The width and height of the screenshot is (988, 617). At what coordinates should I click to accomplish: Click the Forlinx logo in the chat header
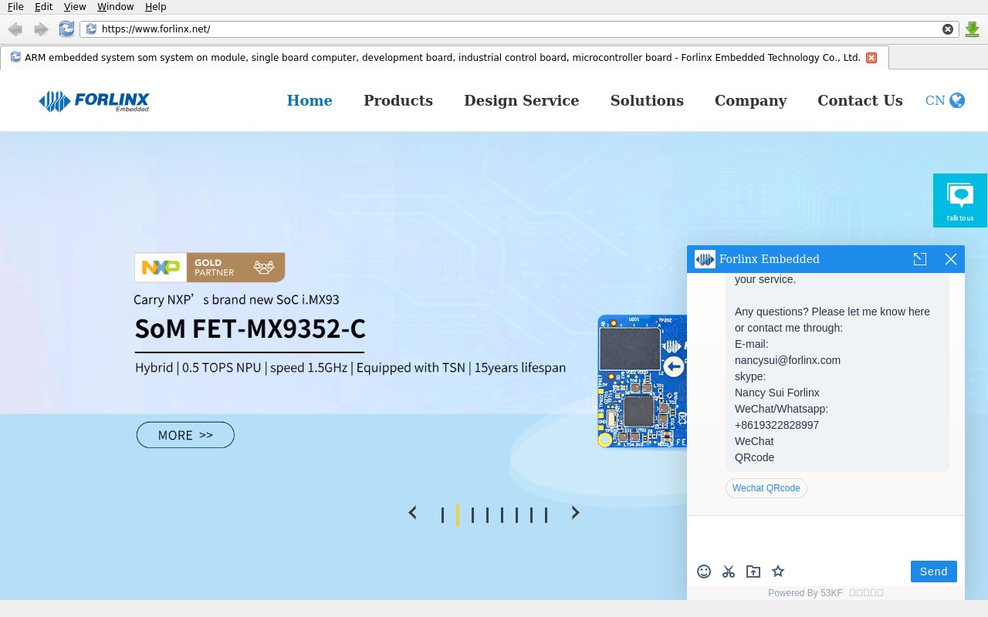tap(705, 259)
